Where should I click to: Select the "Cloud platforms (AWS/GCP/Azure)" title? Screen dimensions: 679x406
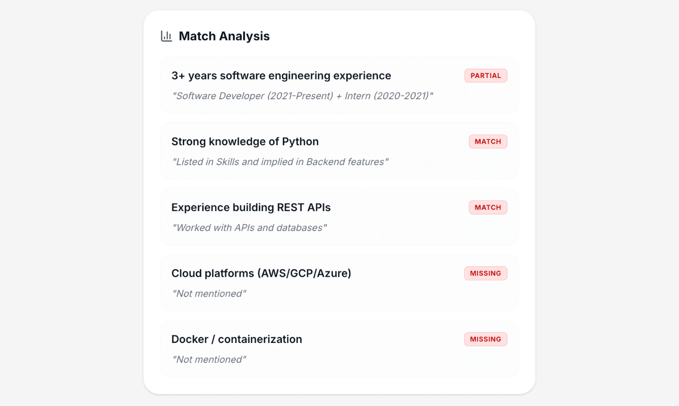pos(261,274)
